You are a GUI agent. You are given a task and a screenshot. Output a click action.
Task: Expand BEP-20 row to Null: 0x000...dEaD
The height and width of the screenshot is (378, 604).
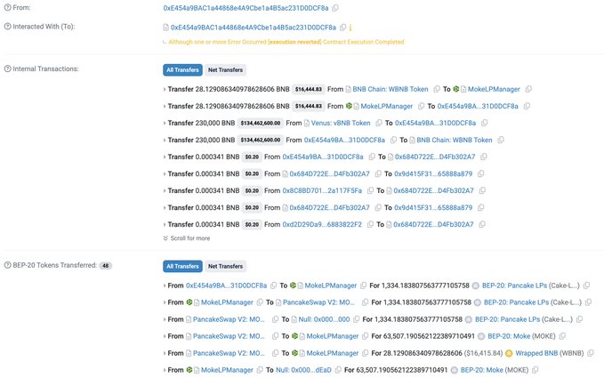pyautogui.click(x=165, y=370)
